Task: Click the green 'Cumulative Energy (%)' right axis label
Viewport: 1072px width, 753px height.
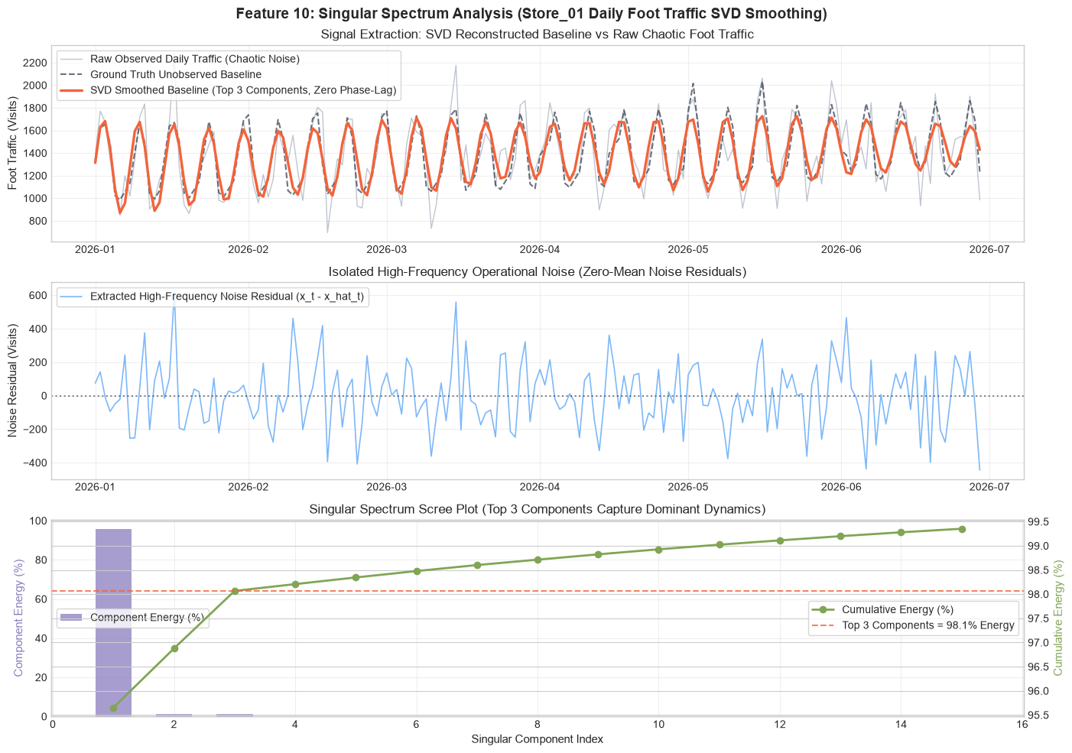Action: point(1058,618)
